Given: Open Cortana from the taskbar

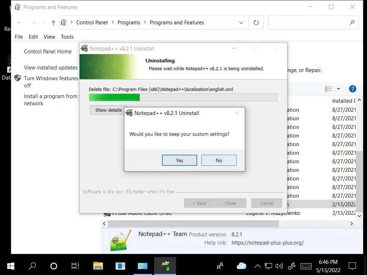Looking at the screenshot, I should 54,266.
